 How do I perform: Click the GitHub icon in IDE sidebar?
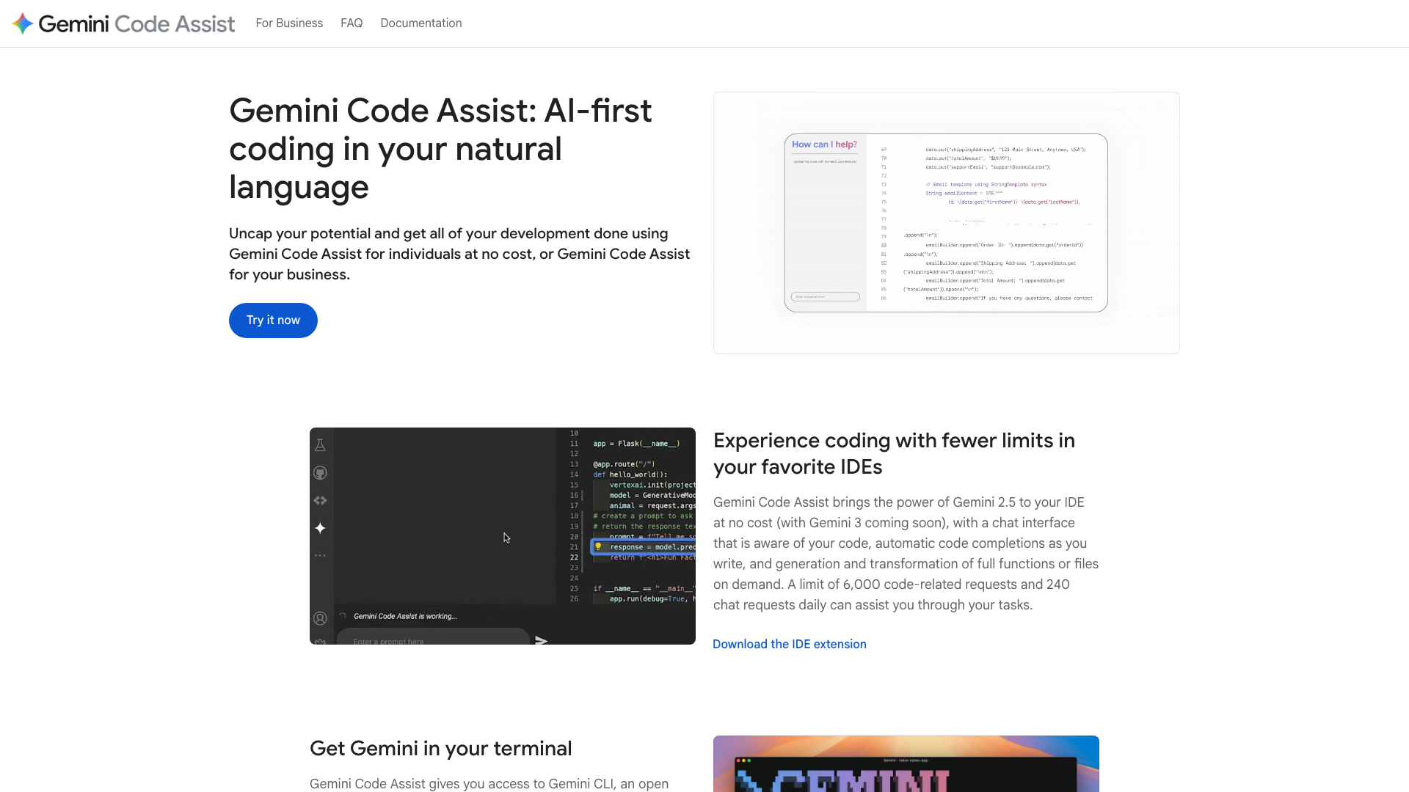(x=320, y=473)
